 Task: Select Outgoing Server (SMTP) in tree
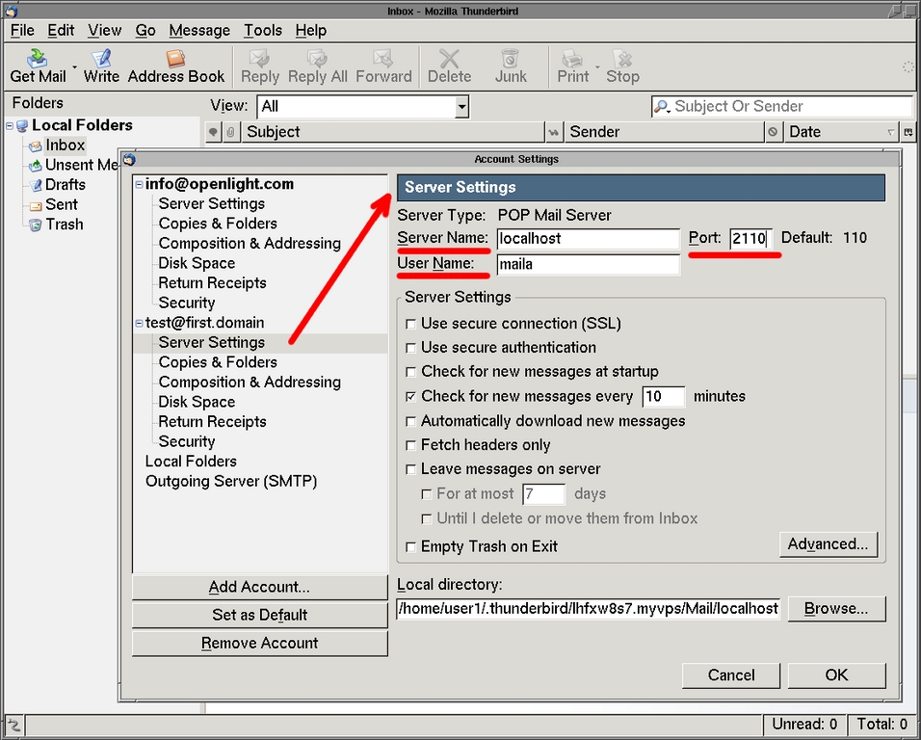(x=231, y=481)
